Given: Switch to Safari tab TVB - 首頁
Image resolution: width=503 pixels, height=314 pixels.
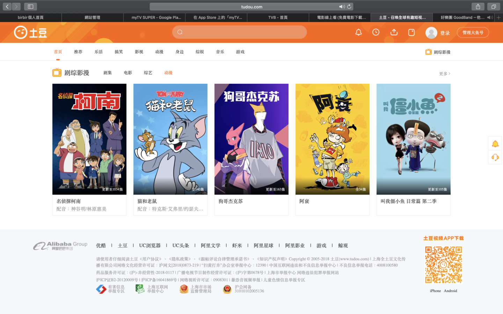Looking at the screenshot, I should (278, 17).
